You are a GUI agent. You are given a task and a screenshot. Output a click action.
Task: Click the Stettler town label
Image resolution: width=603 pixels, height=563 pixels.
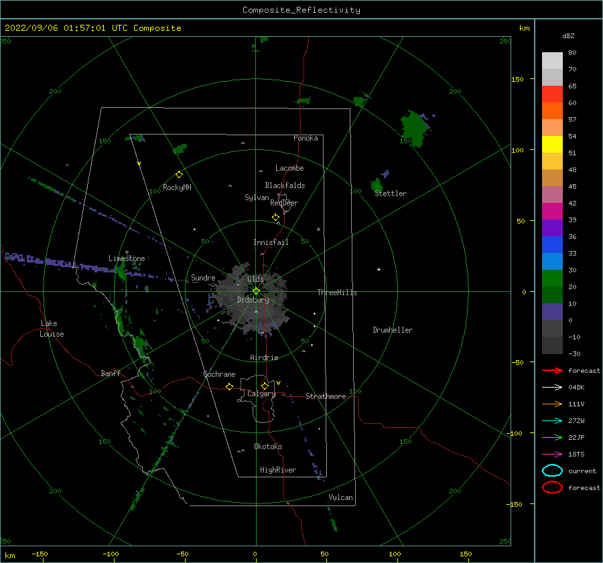(391, 193)
